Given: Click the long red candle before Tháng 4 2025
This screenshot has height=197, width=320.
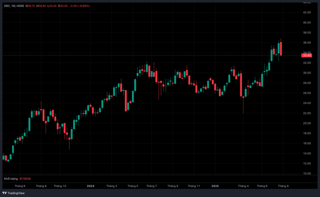Looking at the screenshot, I should pyautogui.click(x=241, y=84).
